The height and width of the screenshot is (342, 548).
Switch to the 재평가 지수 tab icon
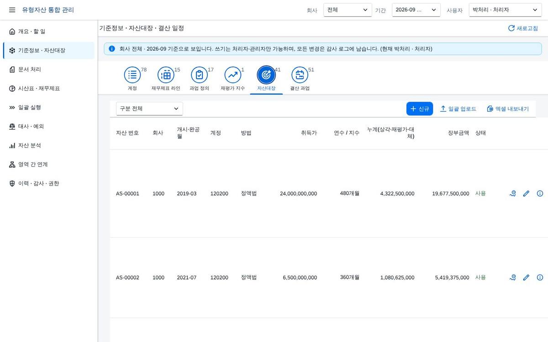click(233, 75)
